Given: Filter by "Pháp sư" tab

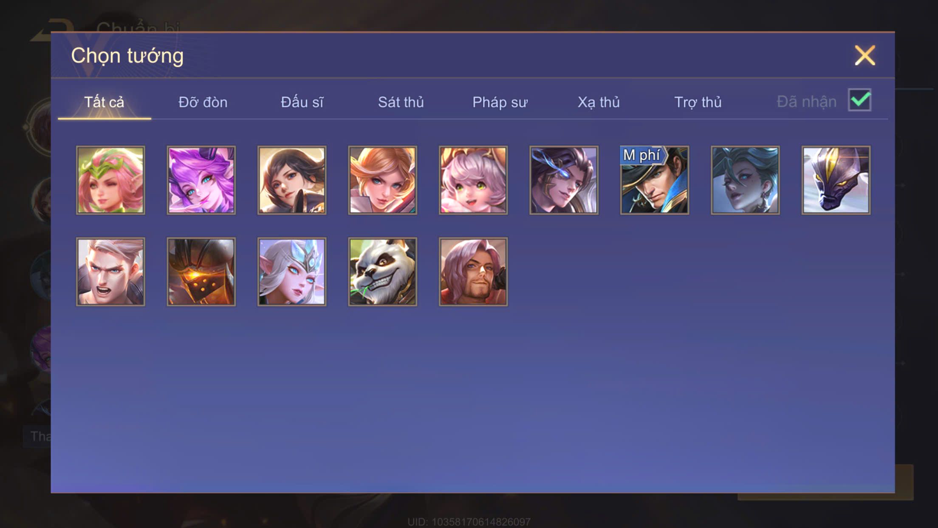Looking at the screenshot, I should click(500, 102).
